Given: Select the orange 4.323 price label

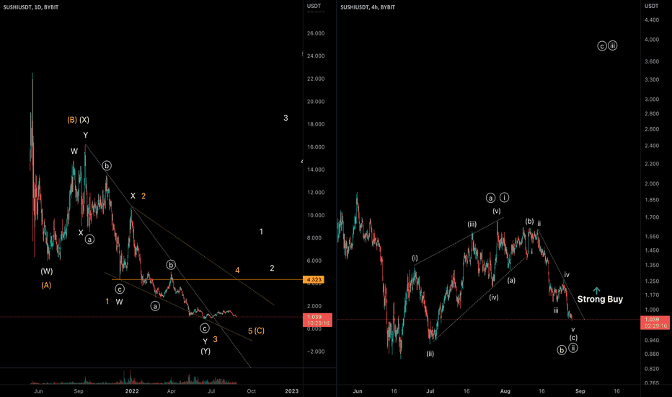Looking at the screenshot, I should click(314, 279).
